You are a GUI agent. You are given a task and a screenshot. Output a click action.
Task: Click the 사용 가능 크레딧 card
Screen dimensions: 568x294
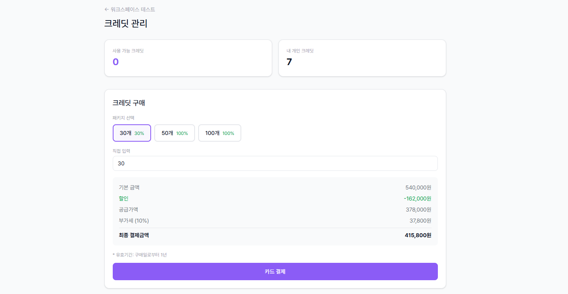coord(188,58)
